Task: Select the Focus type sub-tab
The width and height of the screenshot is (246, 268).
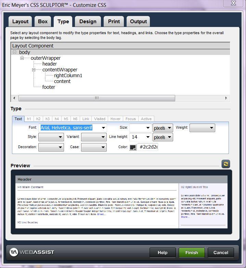Action: tap(131, 119)
